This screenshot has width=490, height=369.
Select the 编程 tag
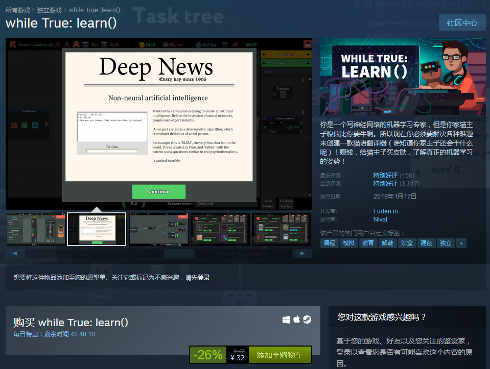tap(330, 243)
